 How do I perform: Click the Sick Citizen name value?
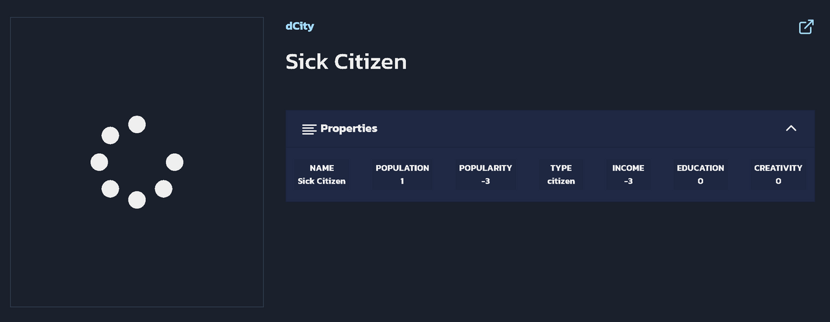point(322,181)
